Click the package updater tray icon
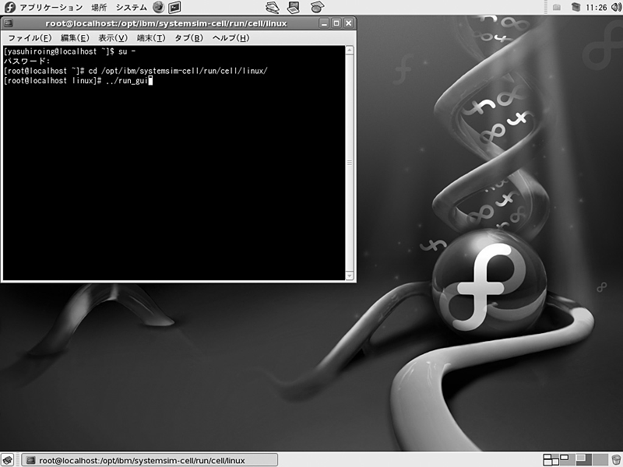The image size is (623, 467). point(575,7)
